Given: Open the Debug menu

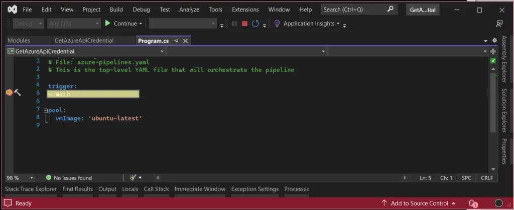Looking at the screenshot, I should pos(141,9).
